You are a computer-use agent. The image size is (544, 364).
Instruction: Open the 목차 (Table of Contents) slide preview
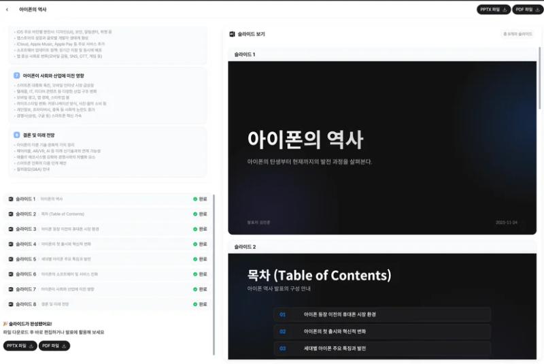(382, 306)
